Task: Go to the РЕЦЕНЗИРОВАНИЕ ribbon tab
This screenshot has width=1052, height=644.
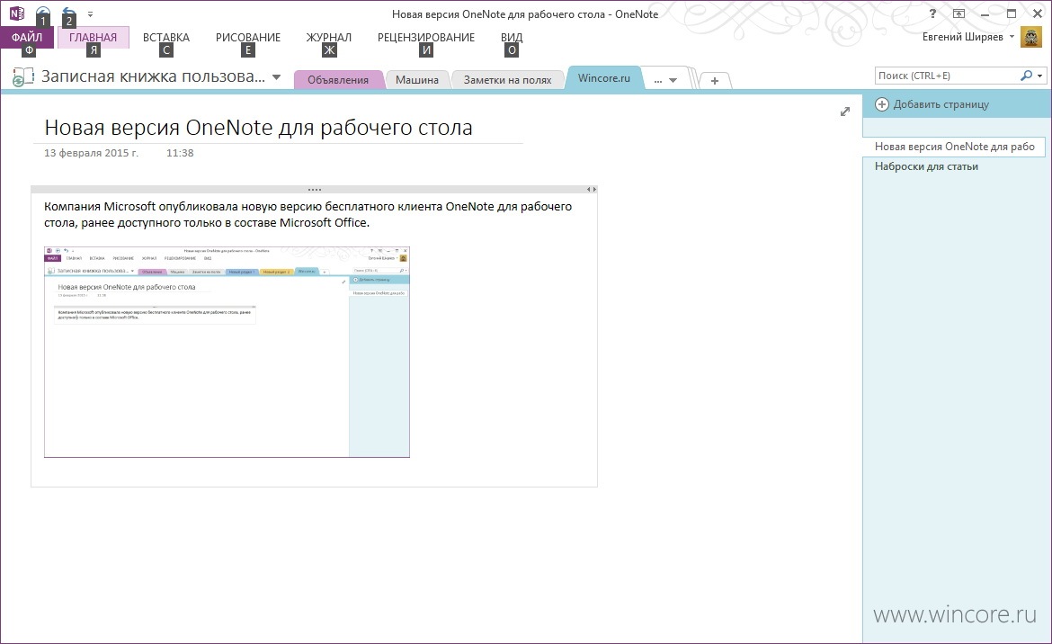Action: [426, 38]
